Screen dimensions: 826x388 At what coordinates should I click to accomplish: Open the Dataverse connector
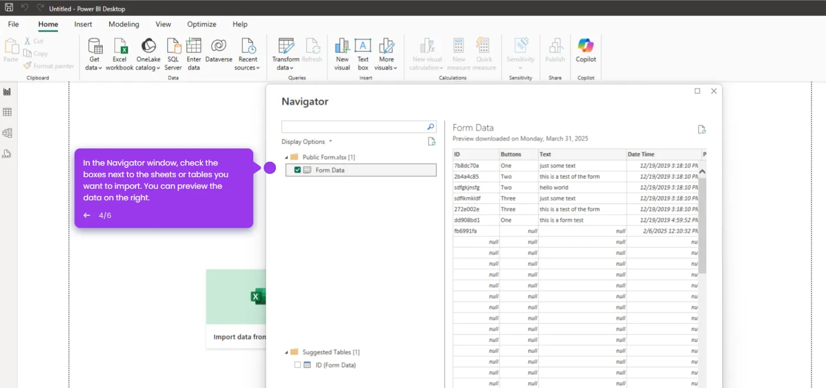tap(219, 50)
